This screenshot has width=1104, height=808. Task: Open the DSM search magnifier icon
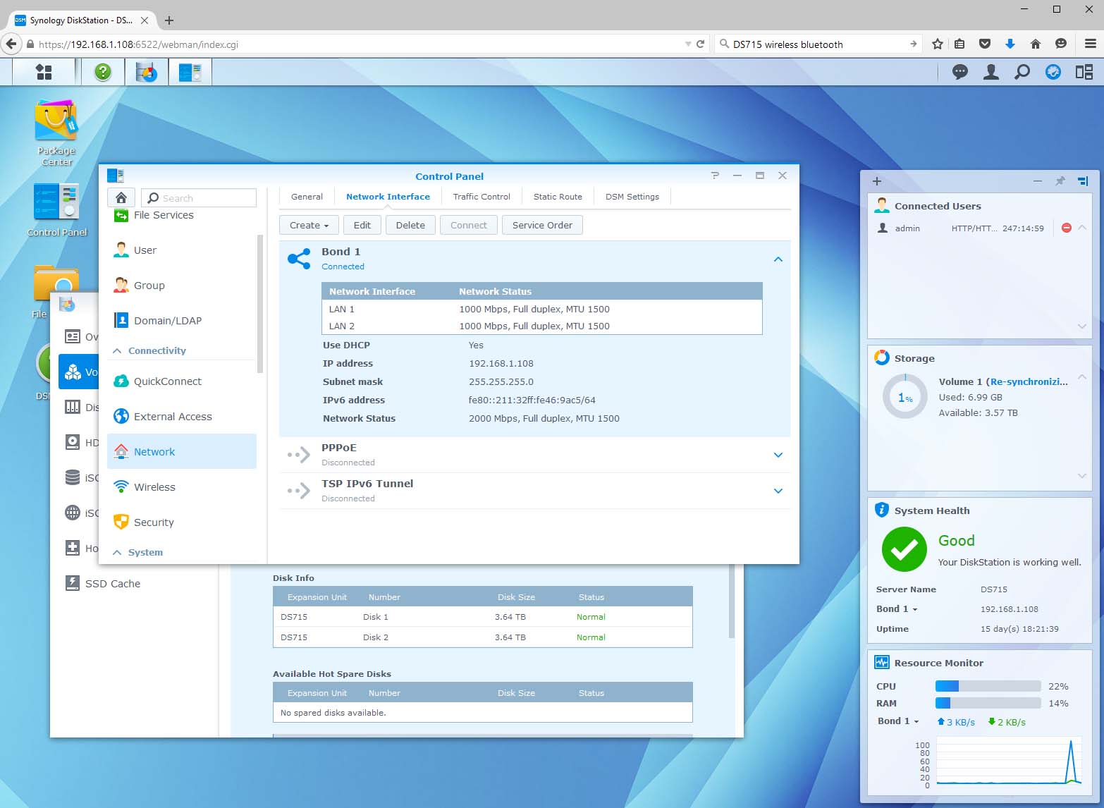pos(1022,71)
